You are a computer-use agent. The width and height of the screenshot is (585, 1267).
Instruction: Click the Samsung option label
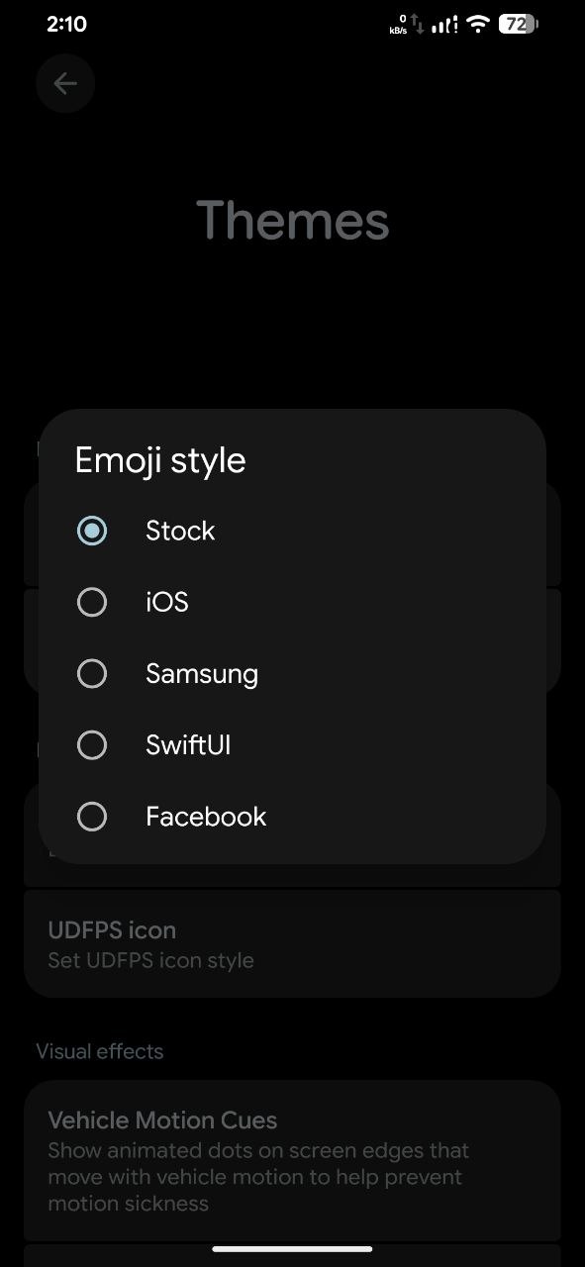tap(202, 674)
